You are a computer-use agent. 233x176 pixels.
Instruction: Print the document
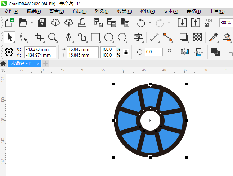coord(82,23)
